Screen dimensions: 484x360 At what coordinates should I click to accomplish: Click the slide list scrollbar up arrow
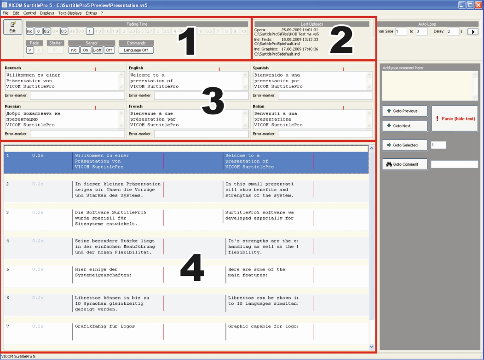tap(372, 148)
